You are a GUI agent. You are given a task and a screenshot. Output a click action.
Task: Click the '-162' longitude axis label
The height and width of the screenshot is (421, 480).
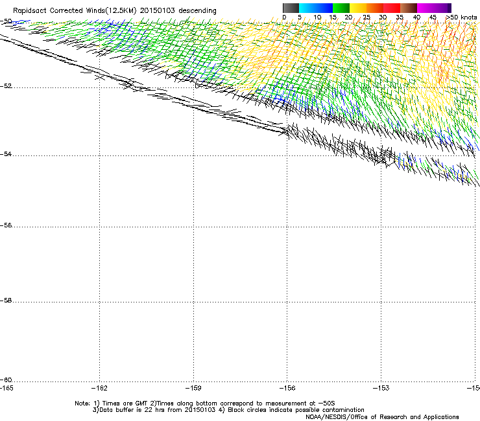[x=99, y=388]
